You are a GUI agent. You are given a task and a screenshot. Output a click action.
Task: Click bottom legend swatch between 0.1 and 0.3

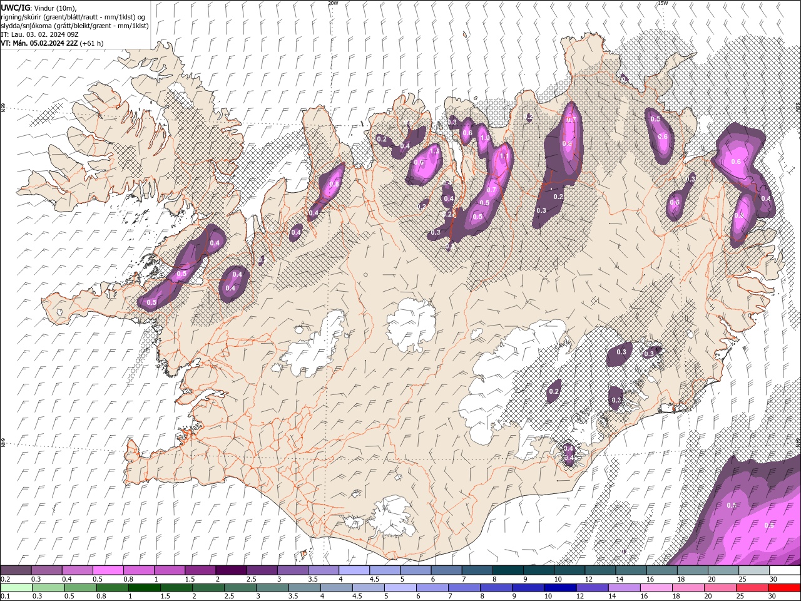[x=16, y=588]
